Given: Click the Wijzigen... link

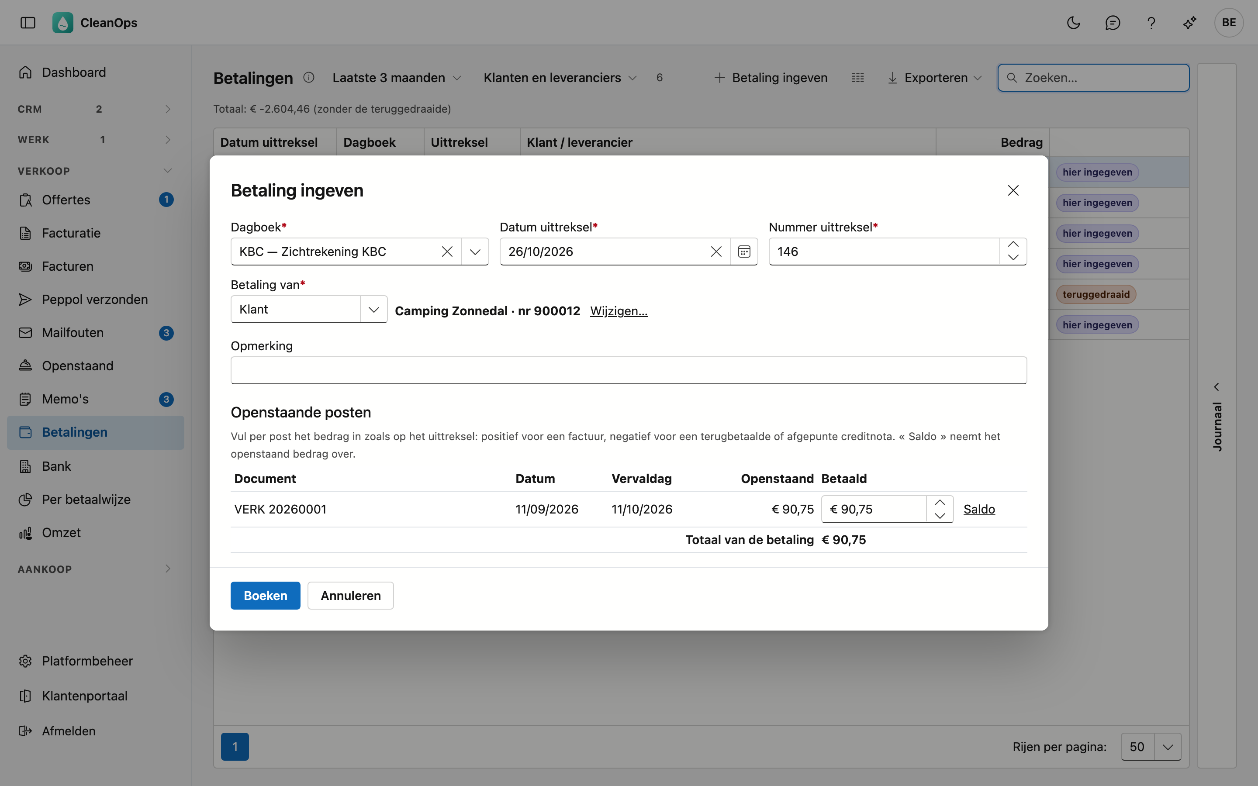Looking at the screenshot, I should (x=619, y=311).
